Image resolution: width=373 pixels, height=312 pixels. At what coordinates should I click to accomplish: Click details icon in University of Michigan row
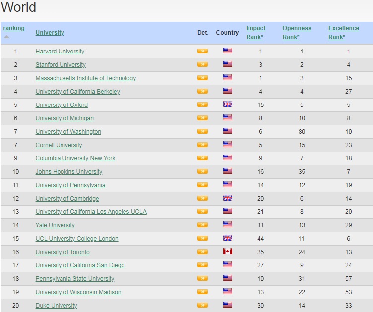pyautogui.click(x=202, y=118)
